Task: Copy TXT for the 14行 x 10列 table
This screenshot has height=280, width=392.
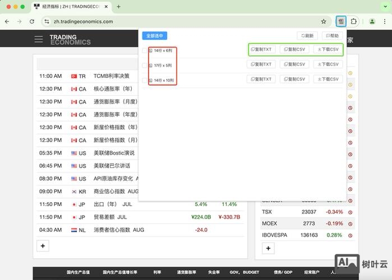Action: click(x=261, y=79)
